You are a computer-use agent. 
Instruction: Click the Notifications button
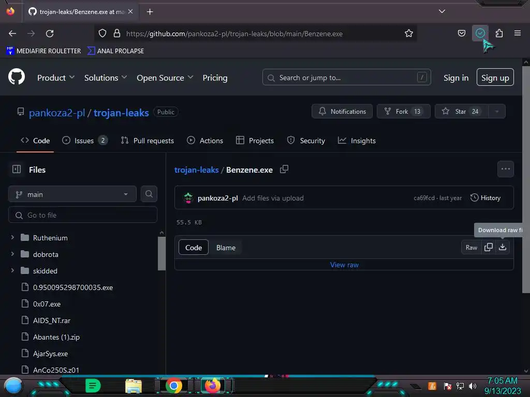342,111
